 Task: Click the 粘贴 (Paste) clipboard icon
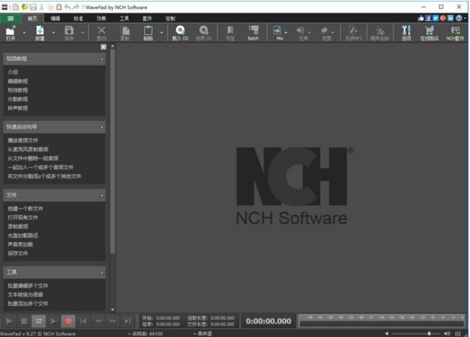click(x=148, y=32)
